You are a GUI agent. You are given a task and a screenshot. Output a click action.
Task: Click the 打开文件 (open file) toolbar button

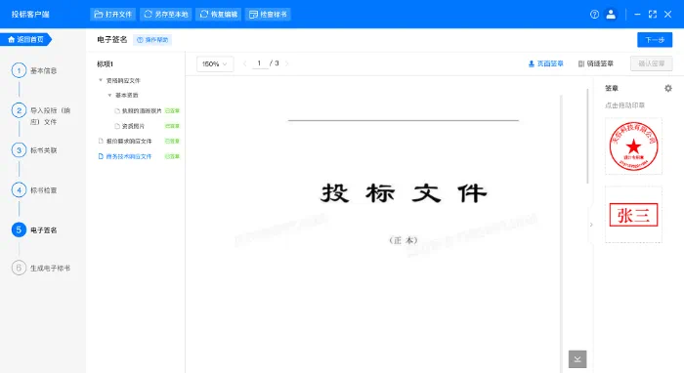tap(113, 15)
